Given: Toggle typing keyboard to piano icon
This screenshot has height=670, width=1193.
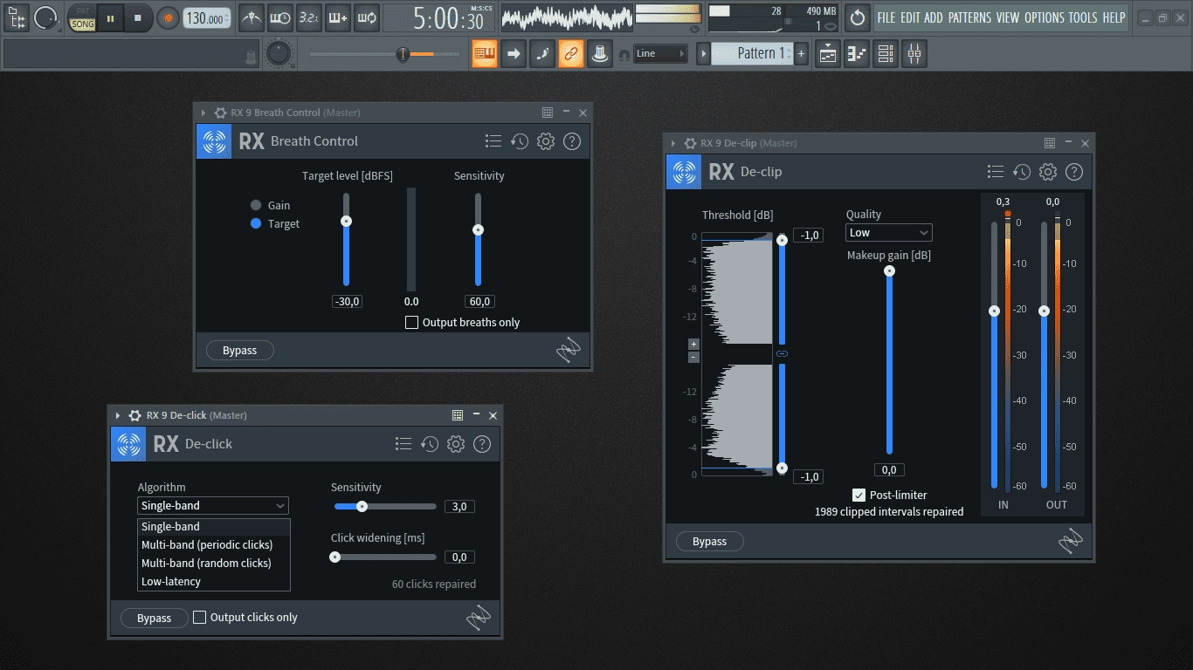Looking at the screenshot, I should 485,53.
